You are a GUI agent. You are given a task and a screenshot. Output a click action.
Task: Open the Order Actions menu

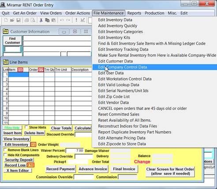[78, 13]
